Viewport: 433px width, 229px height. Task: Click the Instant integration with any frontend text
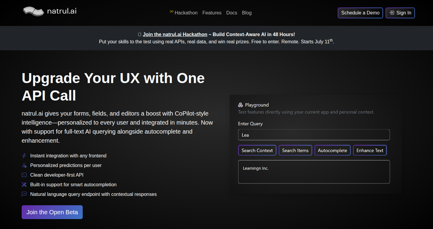tap(68, 156)
